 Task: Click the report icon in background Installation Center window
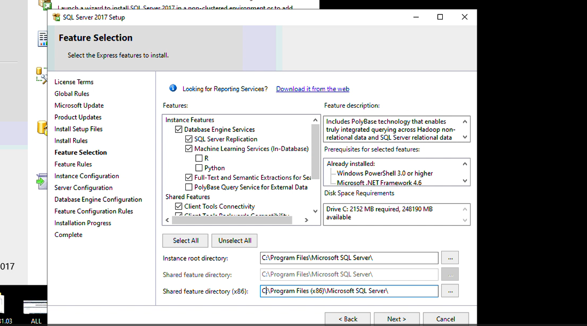pyautogui.click(x=43, y=39)
